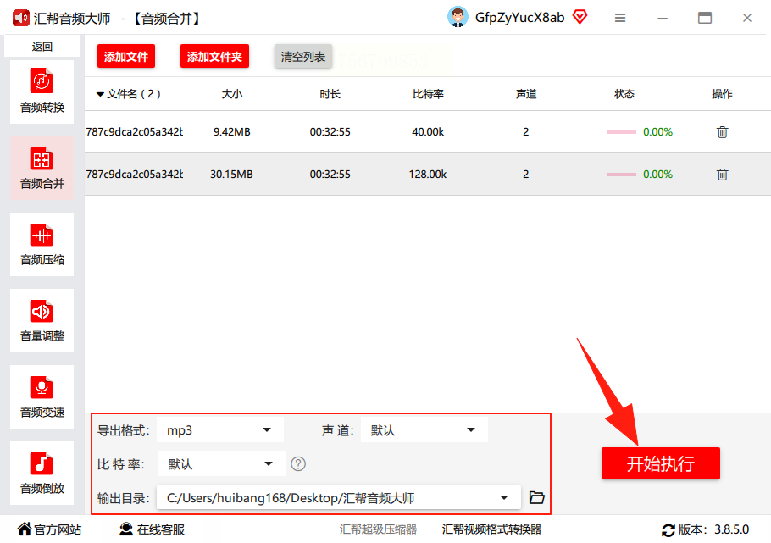
Task: Open the 音频压缩 audio compression tool
Action: pos(42,245)
